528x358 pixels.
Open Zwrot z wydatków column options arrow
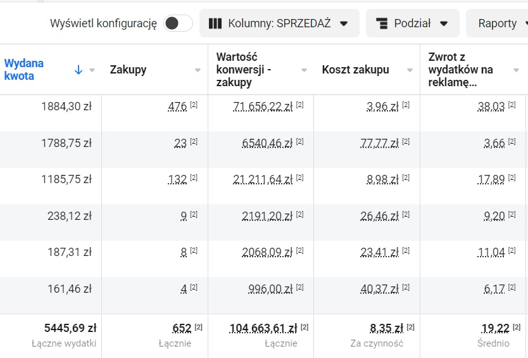[x=515, y=70]
